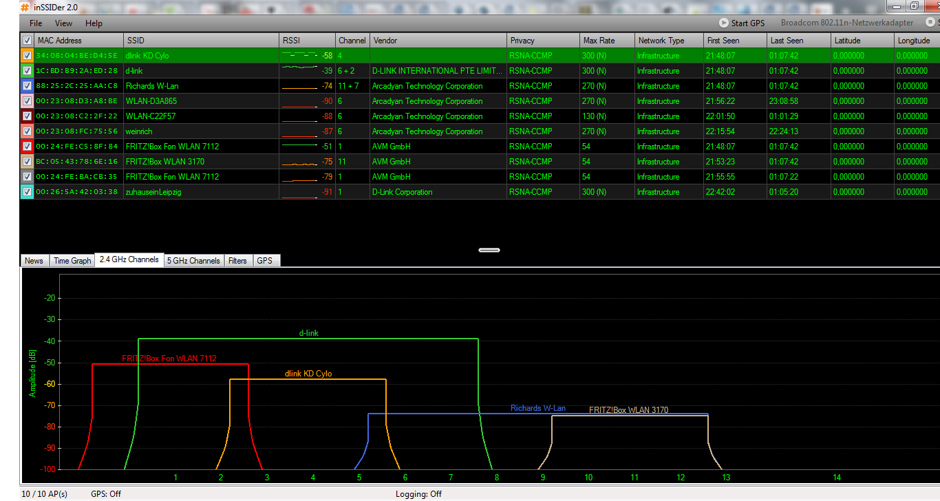Sort by Max Rate column header
The height and width of the screenshot is (501, 940).
tap(607, 41)
